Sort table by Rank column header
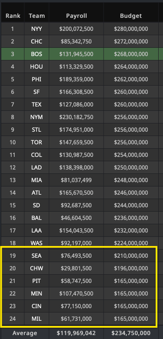 (x=13, y=16)
